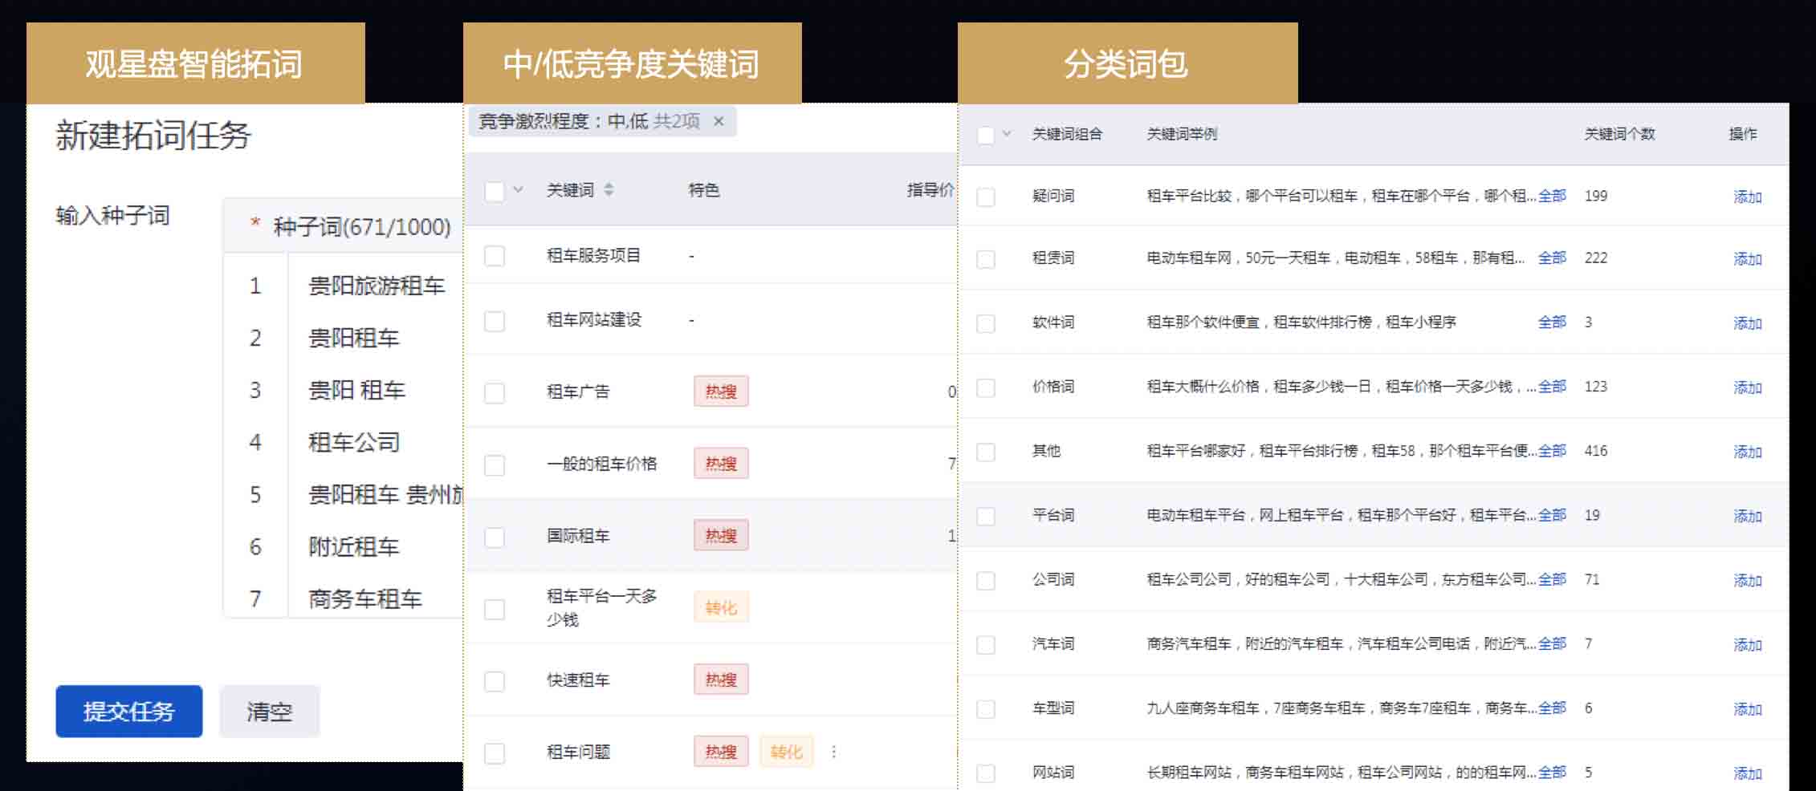Screen dimensions: 1816x791
Task: Click 添加 link for 租赁词
Action: click(x=1747, y=259)
